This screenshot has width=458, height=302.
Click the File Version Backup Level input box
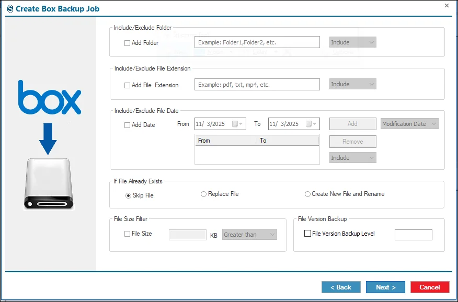point(414,235)
